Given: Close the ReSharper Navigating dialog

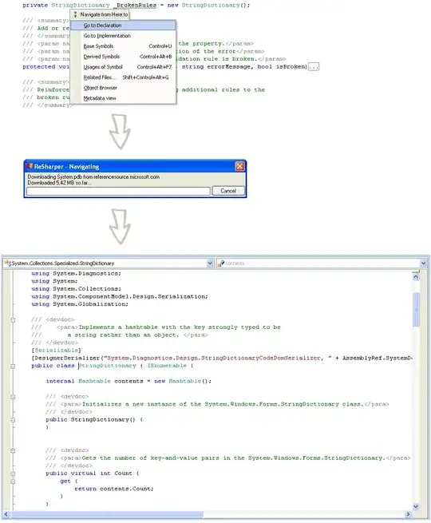Looking at the screenshot, I should tap(239, 166).
